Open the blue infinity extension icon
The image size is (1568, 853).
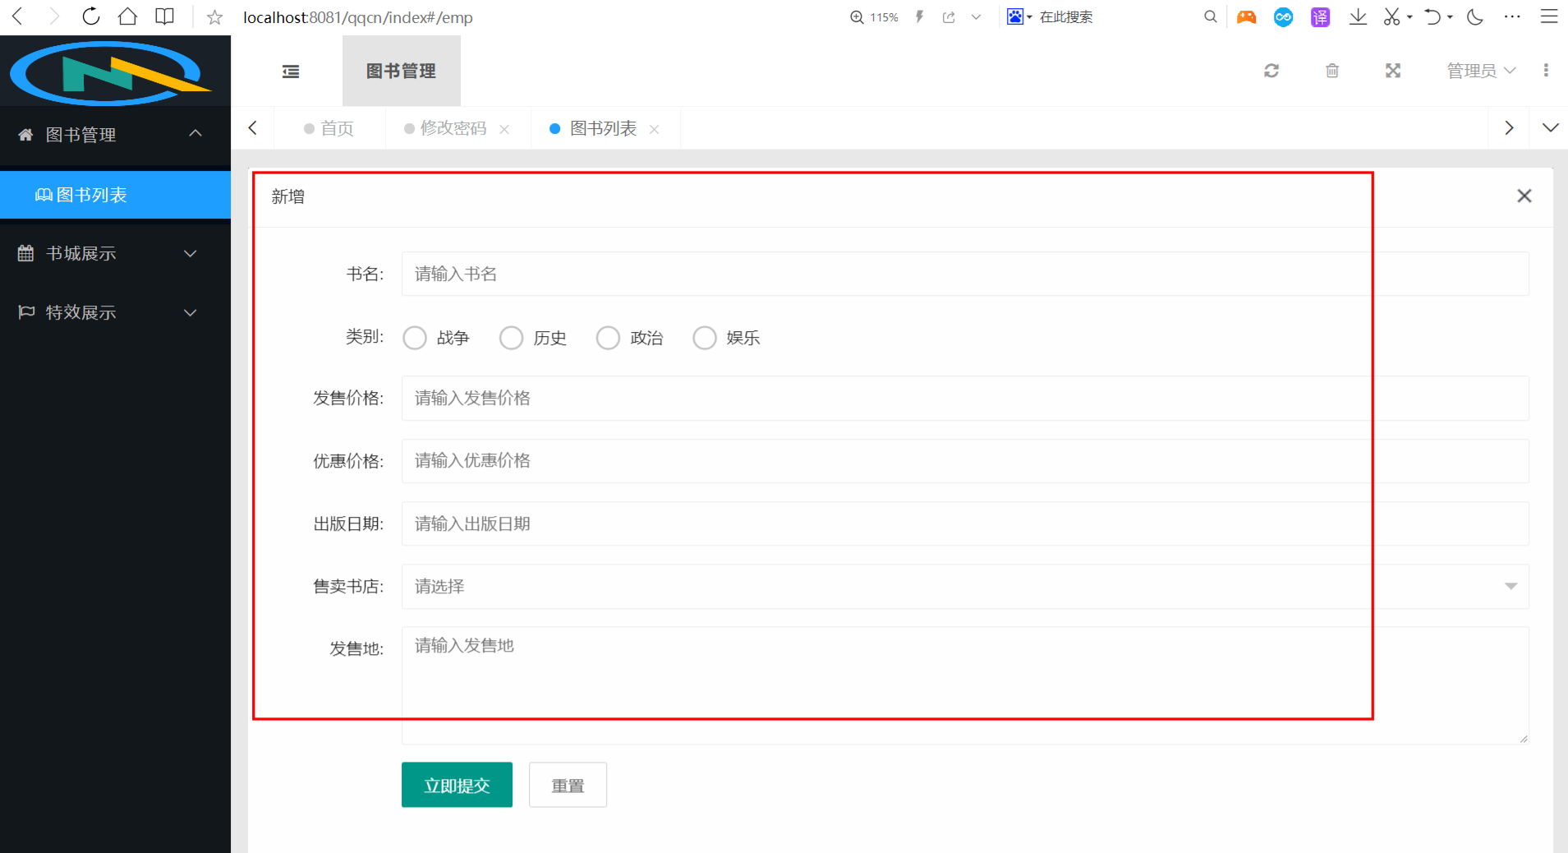(1283, 16)
